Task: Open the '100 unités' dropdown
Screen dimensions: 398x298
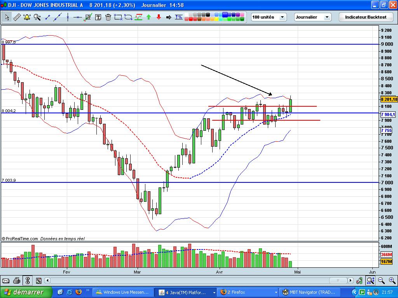Action: tap(269, 17)
